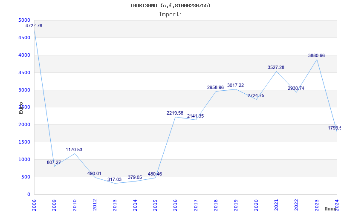The height and width of the screenshot is (213, 341).
Task: Click the x-axis year 2018
Action: coord(216,205)
